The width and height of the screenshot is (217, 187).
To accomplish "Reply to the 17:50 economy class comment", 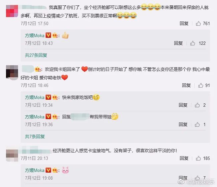I will pos(184,23).
